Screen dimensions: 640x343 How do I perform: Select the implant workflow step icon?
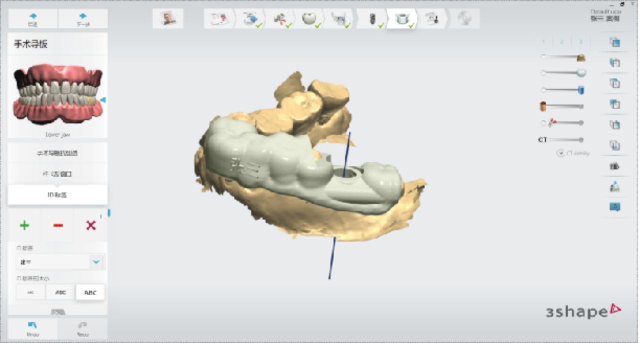tap(372, 19)
